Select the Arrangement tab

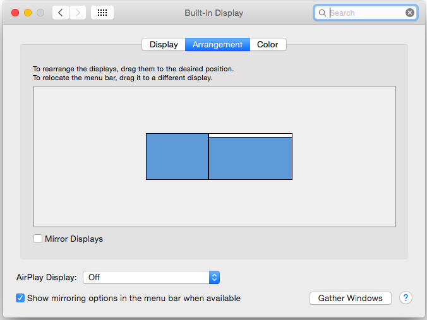[x=217, y=45]
